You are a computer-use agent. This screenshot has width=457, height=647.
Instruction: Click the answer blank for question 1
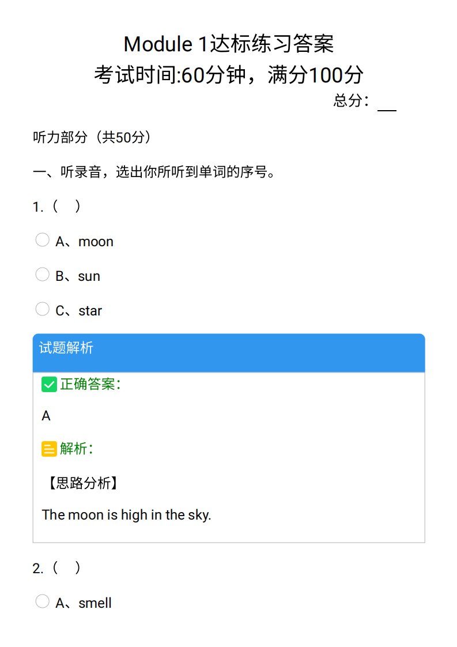click(x=66, y=206)
